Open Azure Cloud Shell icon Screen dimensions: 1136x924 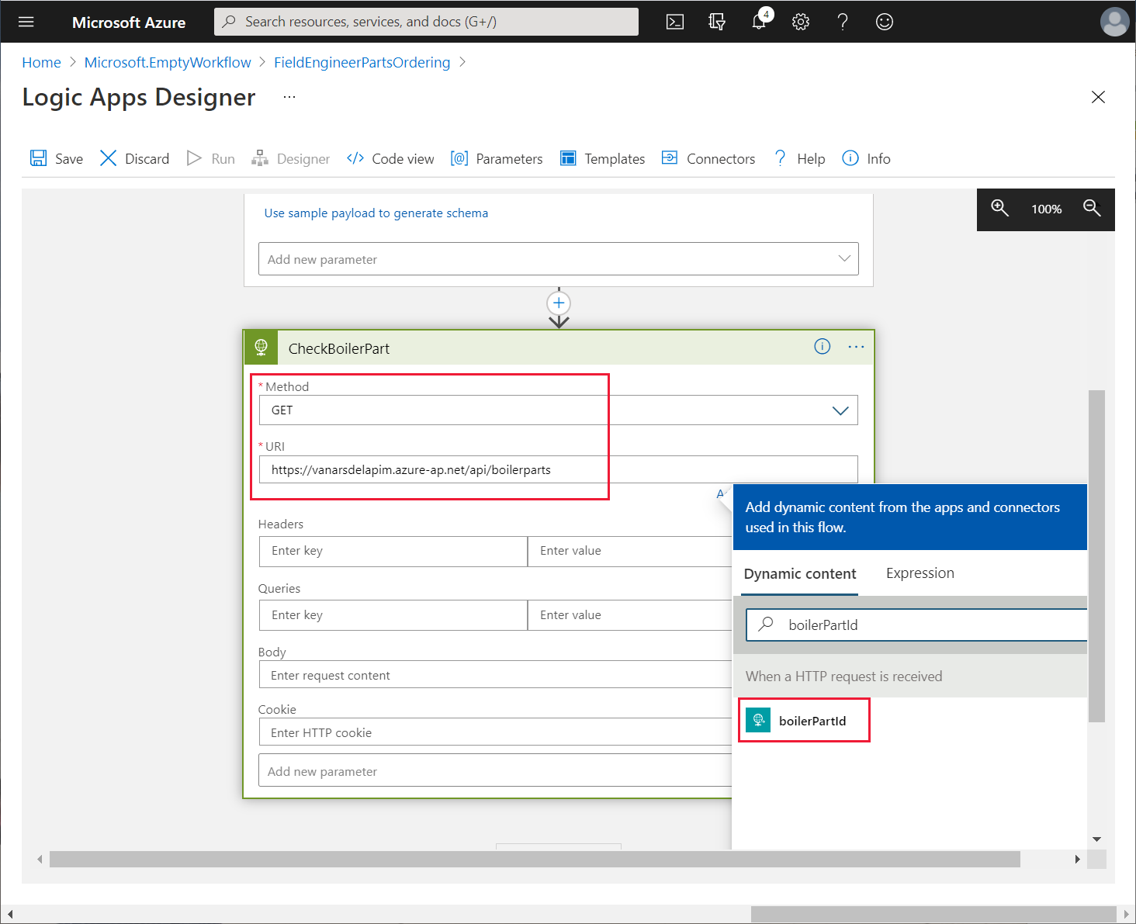tap(675, 22)
